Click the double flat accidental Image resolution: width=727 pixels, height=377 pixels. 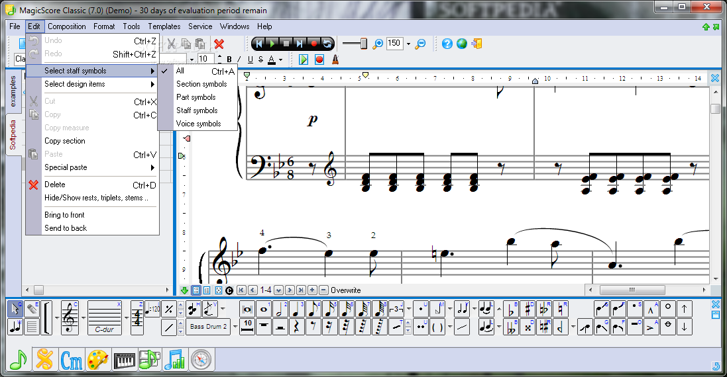point(511,327)
